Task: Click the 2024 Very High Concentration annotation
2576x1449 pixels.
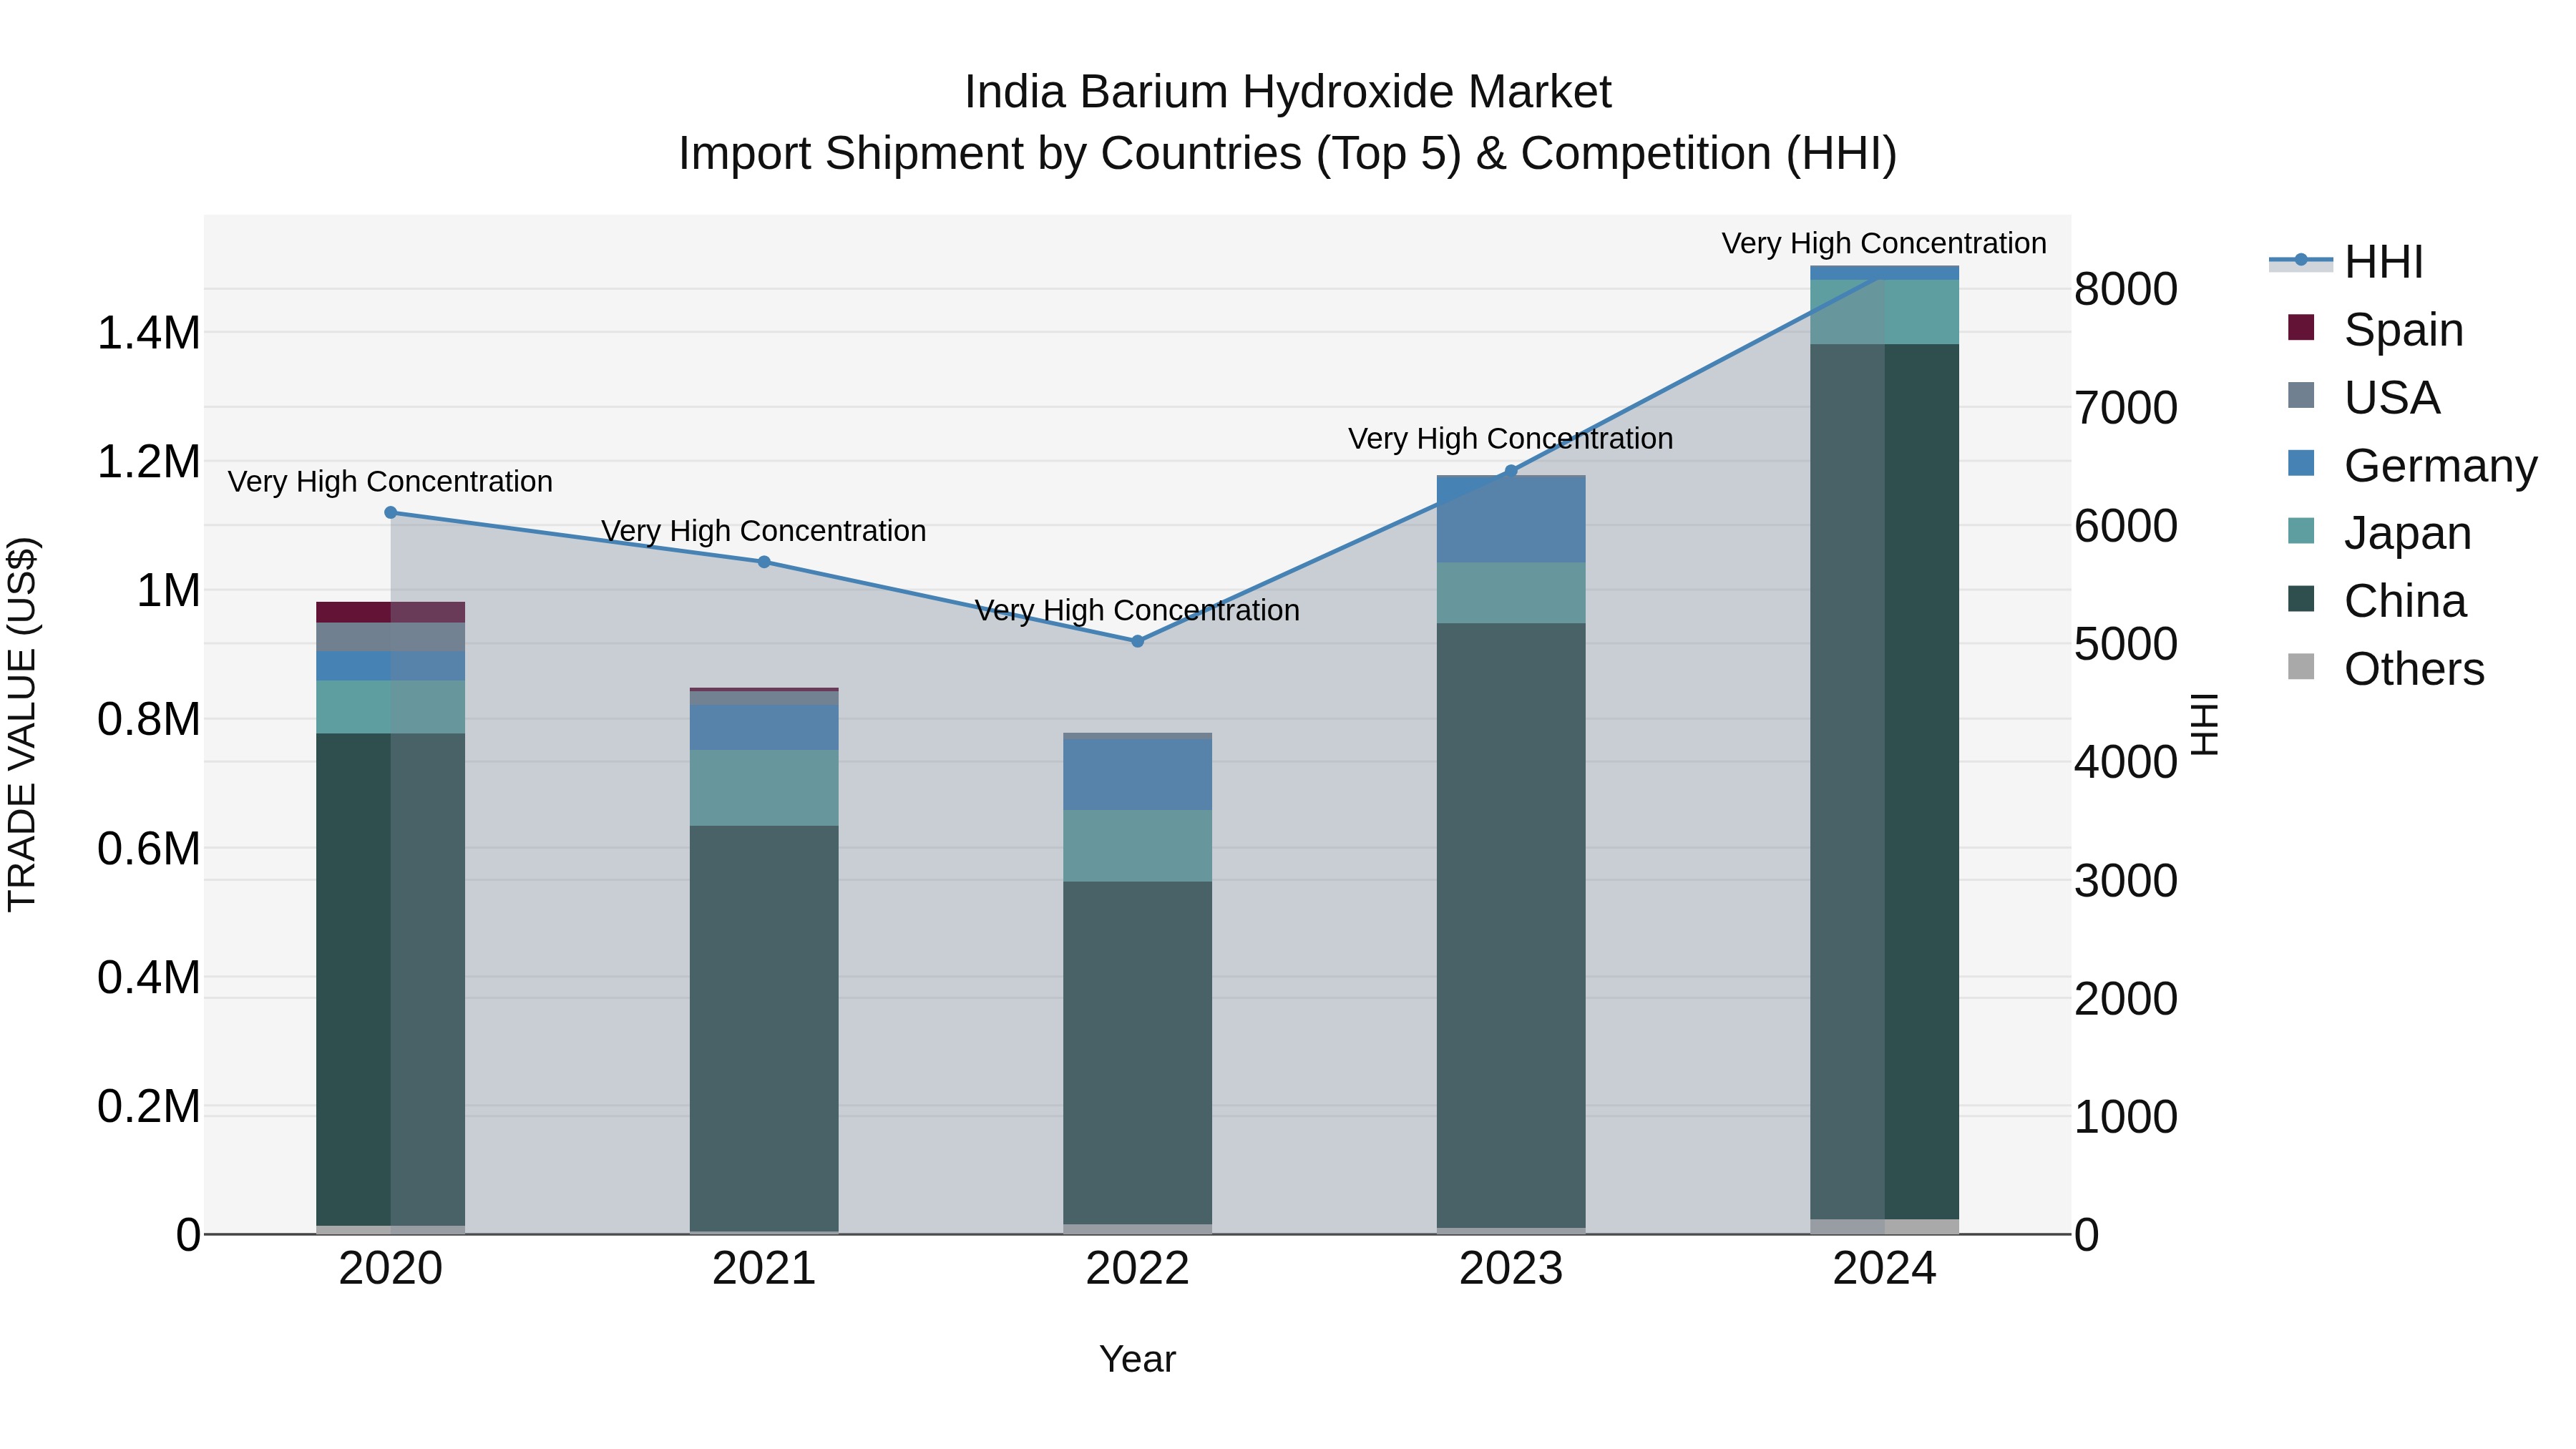Action: coord(1884,243)
